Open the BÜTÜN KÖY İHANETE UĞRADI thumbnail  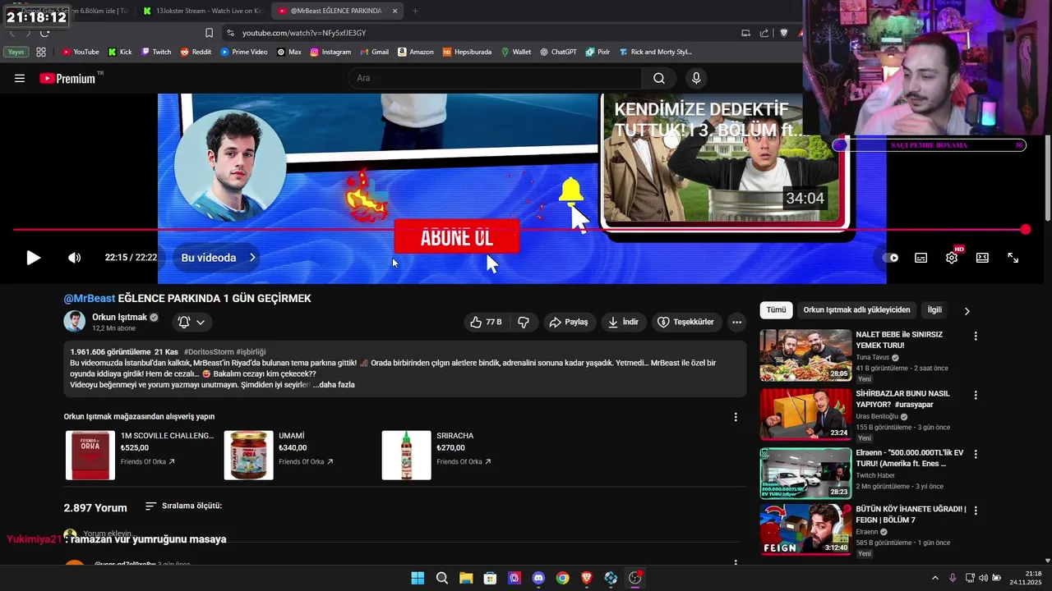[805, 529]
